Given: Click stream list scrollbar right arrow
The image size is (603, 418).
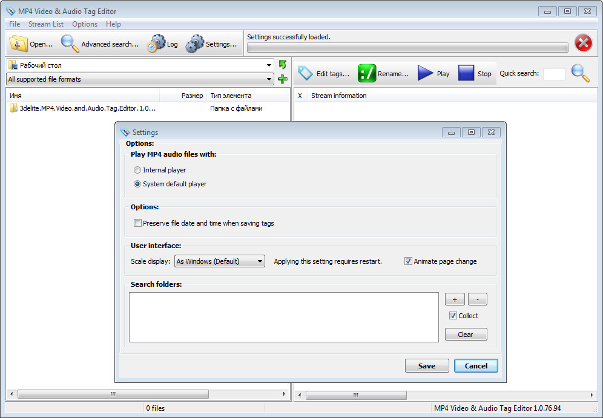Looking at the screenshot, I should pyautogui.click(x=592, y=395).
